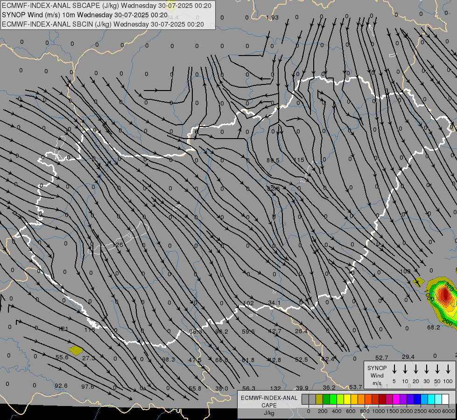
Task: Click the map value 56.3
Action: pos(249,388)
